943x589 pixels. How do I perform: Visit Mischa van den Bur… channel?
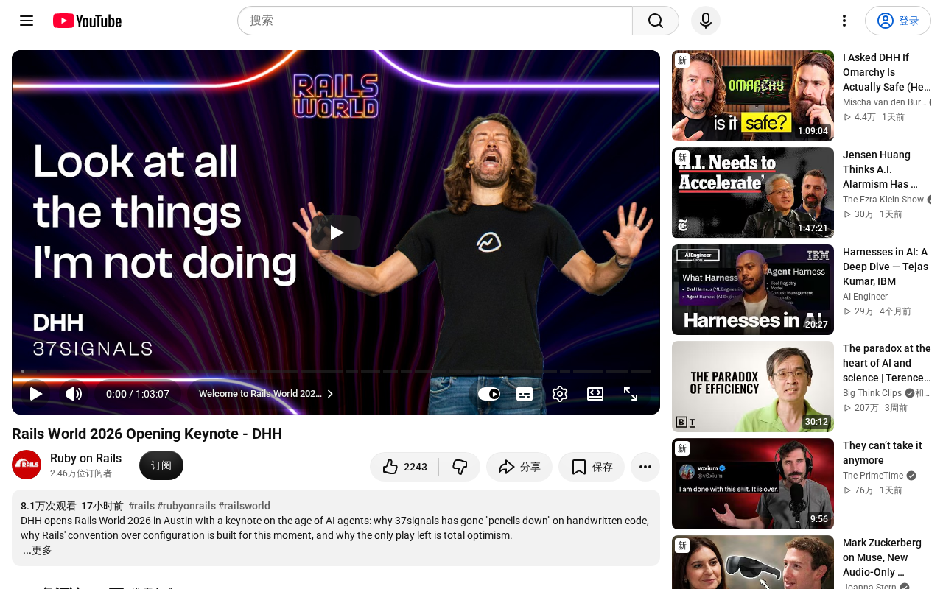coord(885,102)
